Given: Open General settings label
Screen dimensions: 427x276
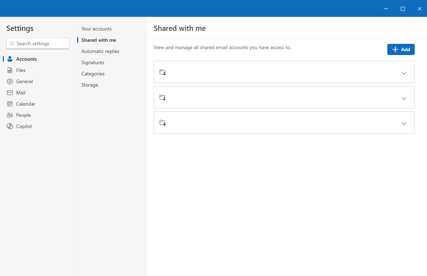Looking at the screenshot, I should pos(25,81).
